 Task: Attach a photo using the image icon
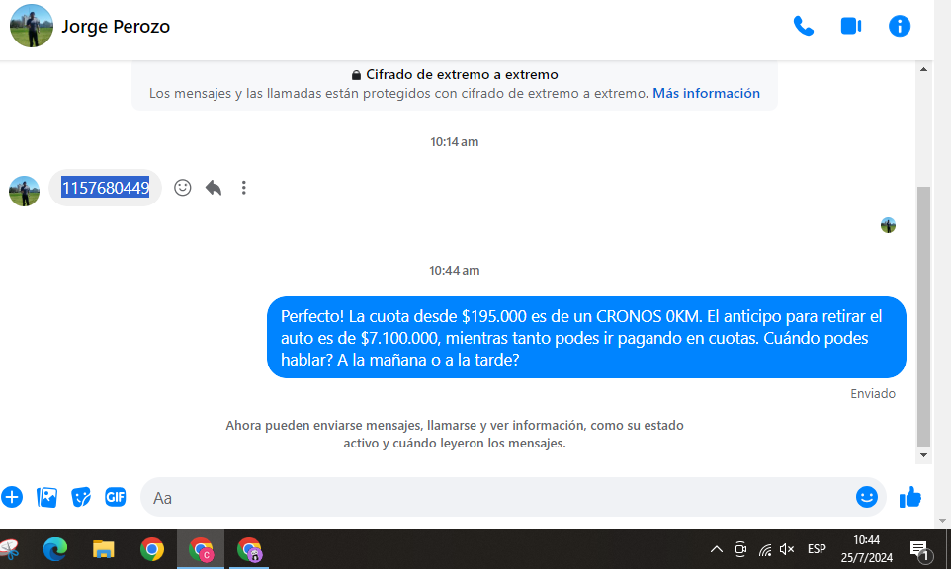[x=46, y=497]
